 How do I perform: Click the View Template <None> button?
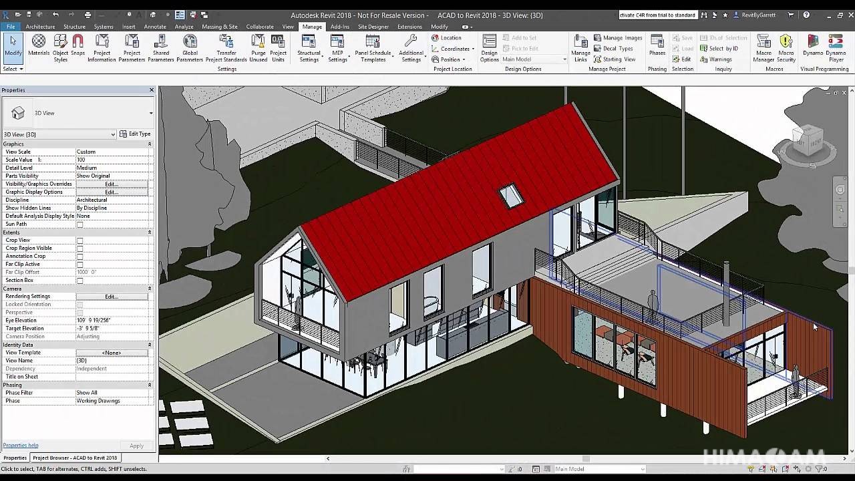click(x=112, y=353)
